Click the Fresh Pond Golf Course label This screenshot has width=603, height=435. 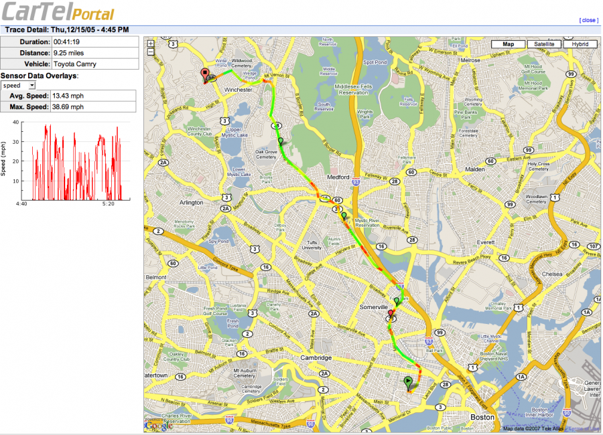point(215,311)
